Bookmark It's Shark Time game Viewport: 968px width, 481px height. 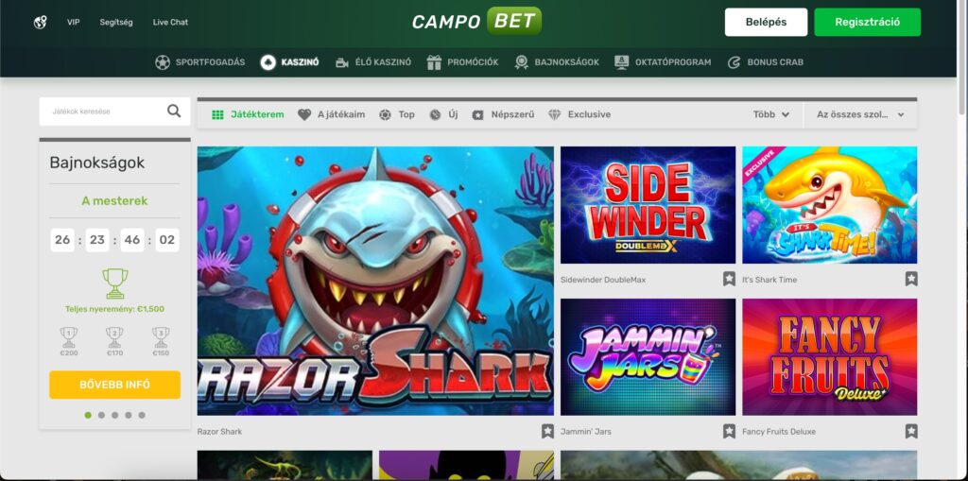click(911, 279)
